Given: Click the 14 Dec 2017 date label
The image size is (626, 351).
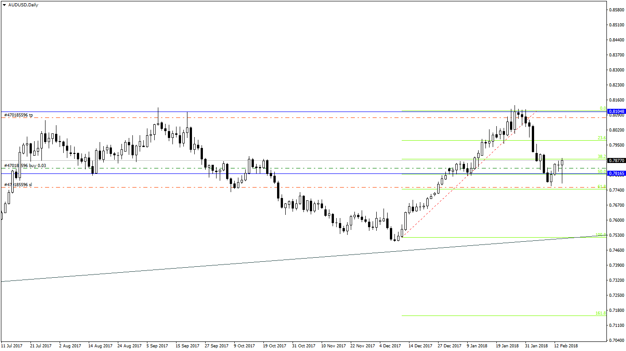Looking at the screenshot, I should pyautogui.click(x=420, y=346).
